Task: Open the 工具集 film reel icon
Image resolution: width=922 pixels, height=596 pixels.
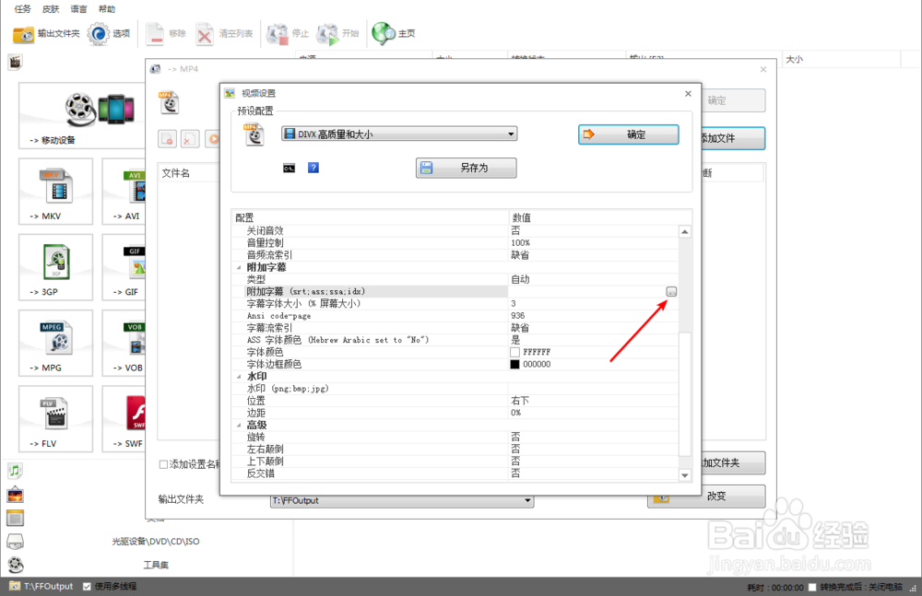Action: [16, 565]
